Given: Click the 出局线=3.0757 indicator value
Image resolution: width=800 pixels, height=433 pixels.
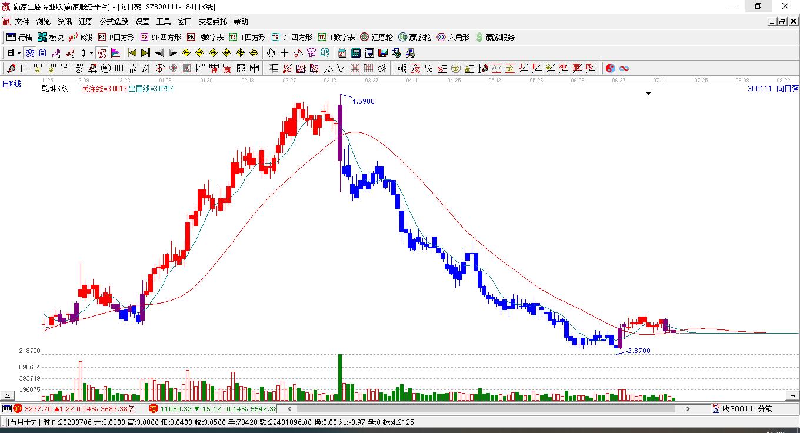Looking at the screenshot, I should 151,89.
